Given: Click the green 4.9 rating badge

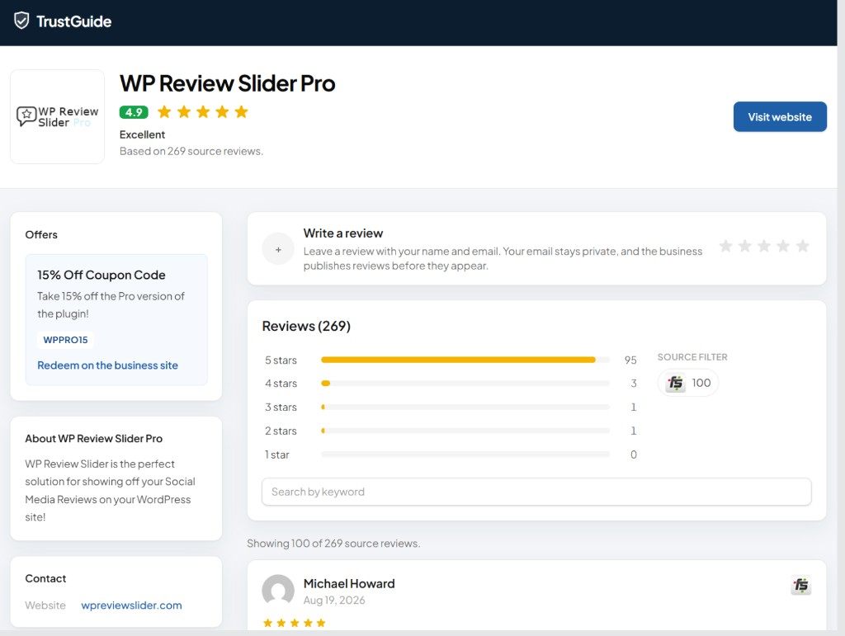Looking at the screenshot, I should (x=134, y=112).
